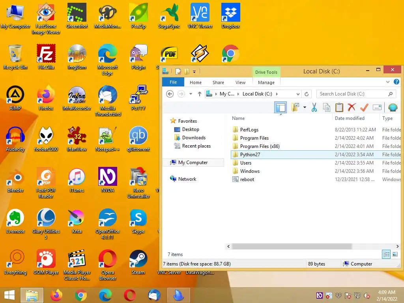This screenshot has height=303, width=404.
Task: Click the Cut scissors toolbar icon
Action: 314,107
